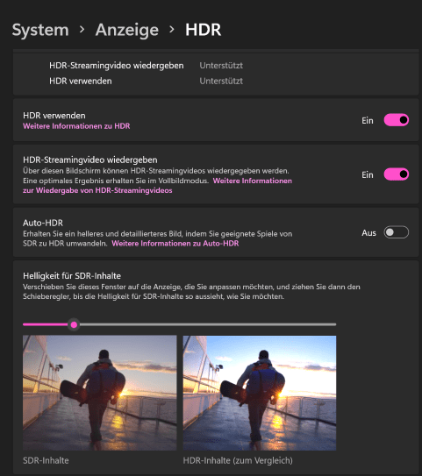This screenshot has width=422, height=476.
Task: Select 'Unterstützt' beside HDR verwenden capability
Action: point(221,81)
